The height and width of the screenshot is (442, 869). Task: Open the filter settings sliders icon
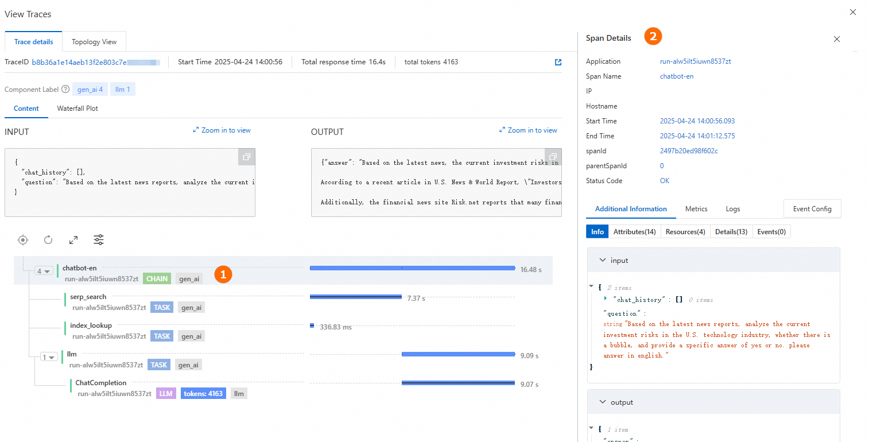click(x=99, y=240)
